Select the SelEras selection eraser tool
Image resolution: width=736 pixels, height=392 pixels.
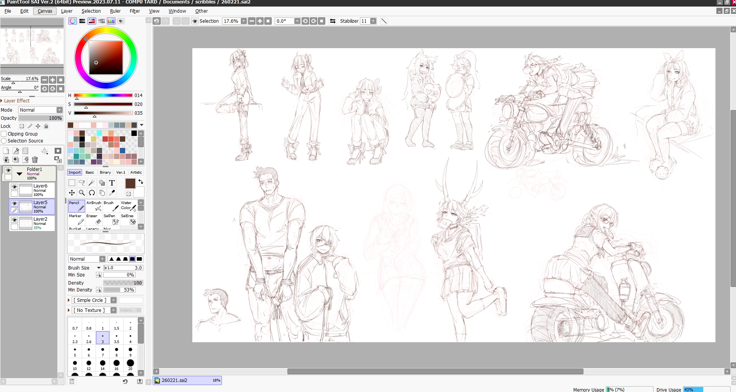(129, 219)
